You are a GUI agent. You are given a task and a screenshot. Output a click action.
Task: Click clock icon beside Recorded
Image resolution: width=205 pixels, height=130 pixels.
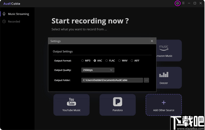click(4, 21)
